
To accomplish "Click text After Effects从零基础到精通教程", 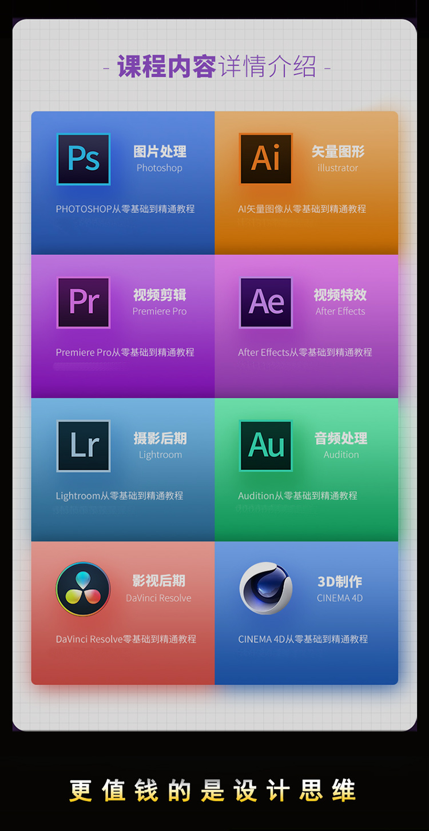I will pos(305,353).
